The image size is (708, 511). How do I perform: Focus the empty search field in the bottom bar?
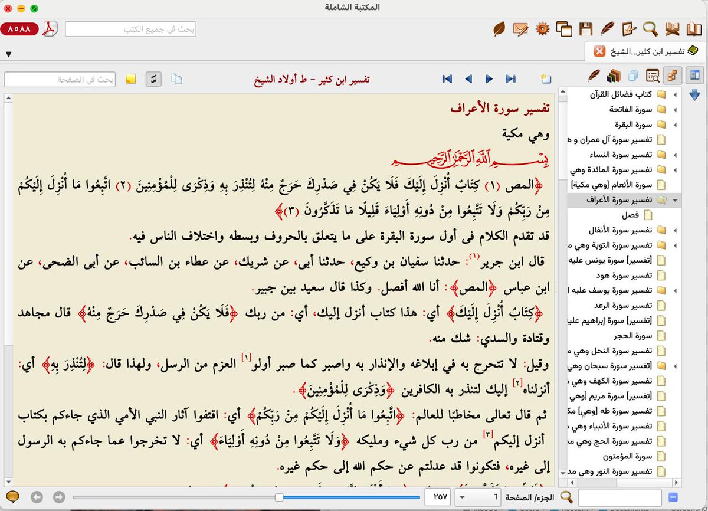619,497
